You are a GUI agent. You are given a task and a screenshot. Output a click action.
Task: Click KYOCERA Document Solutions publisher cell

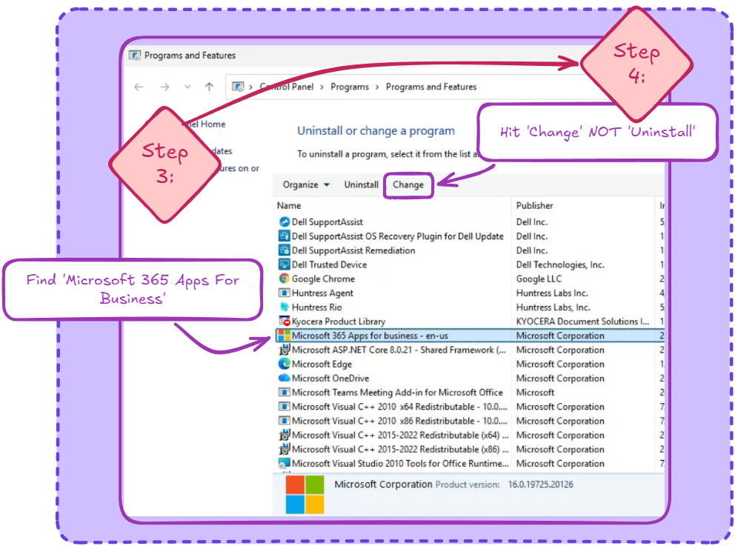point(582,322)
